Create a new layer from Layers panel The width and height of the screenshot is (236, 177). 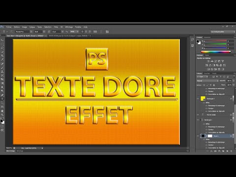[227, 151]
